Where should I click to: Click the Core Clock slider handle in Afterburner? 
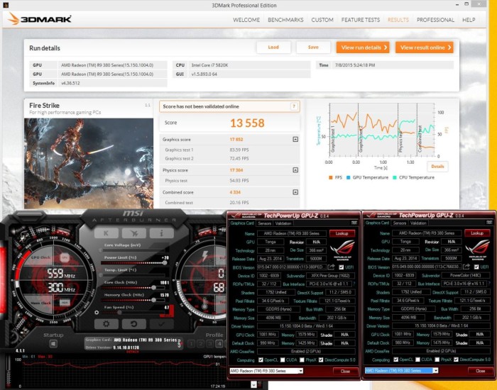154,287
